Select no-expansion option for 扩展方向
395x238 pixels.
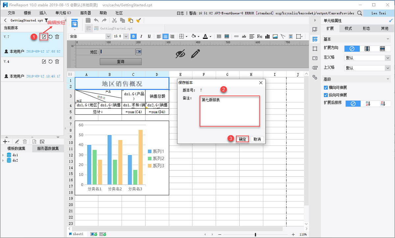(x=352, y=48)
